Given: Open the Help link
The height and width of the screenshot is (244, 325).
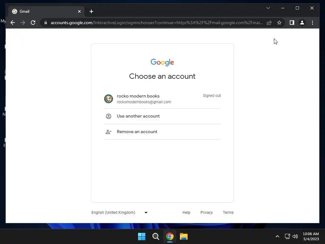Looking at the screenshot, I should pos(186,213).
